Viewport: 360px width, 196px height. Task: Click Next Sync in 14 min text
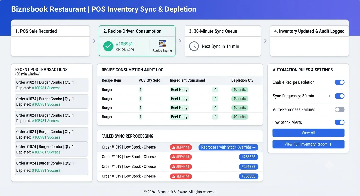(x=220, y=46)
